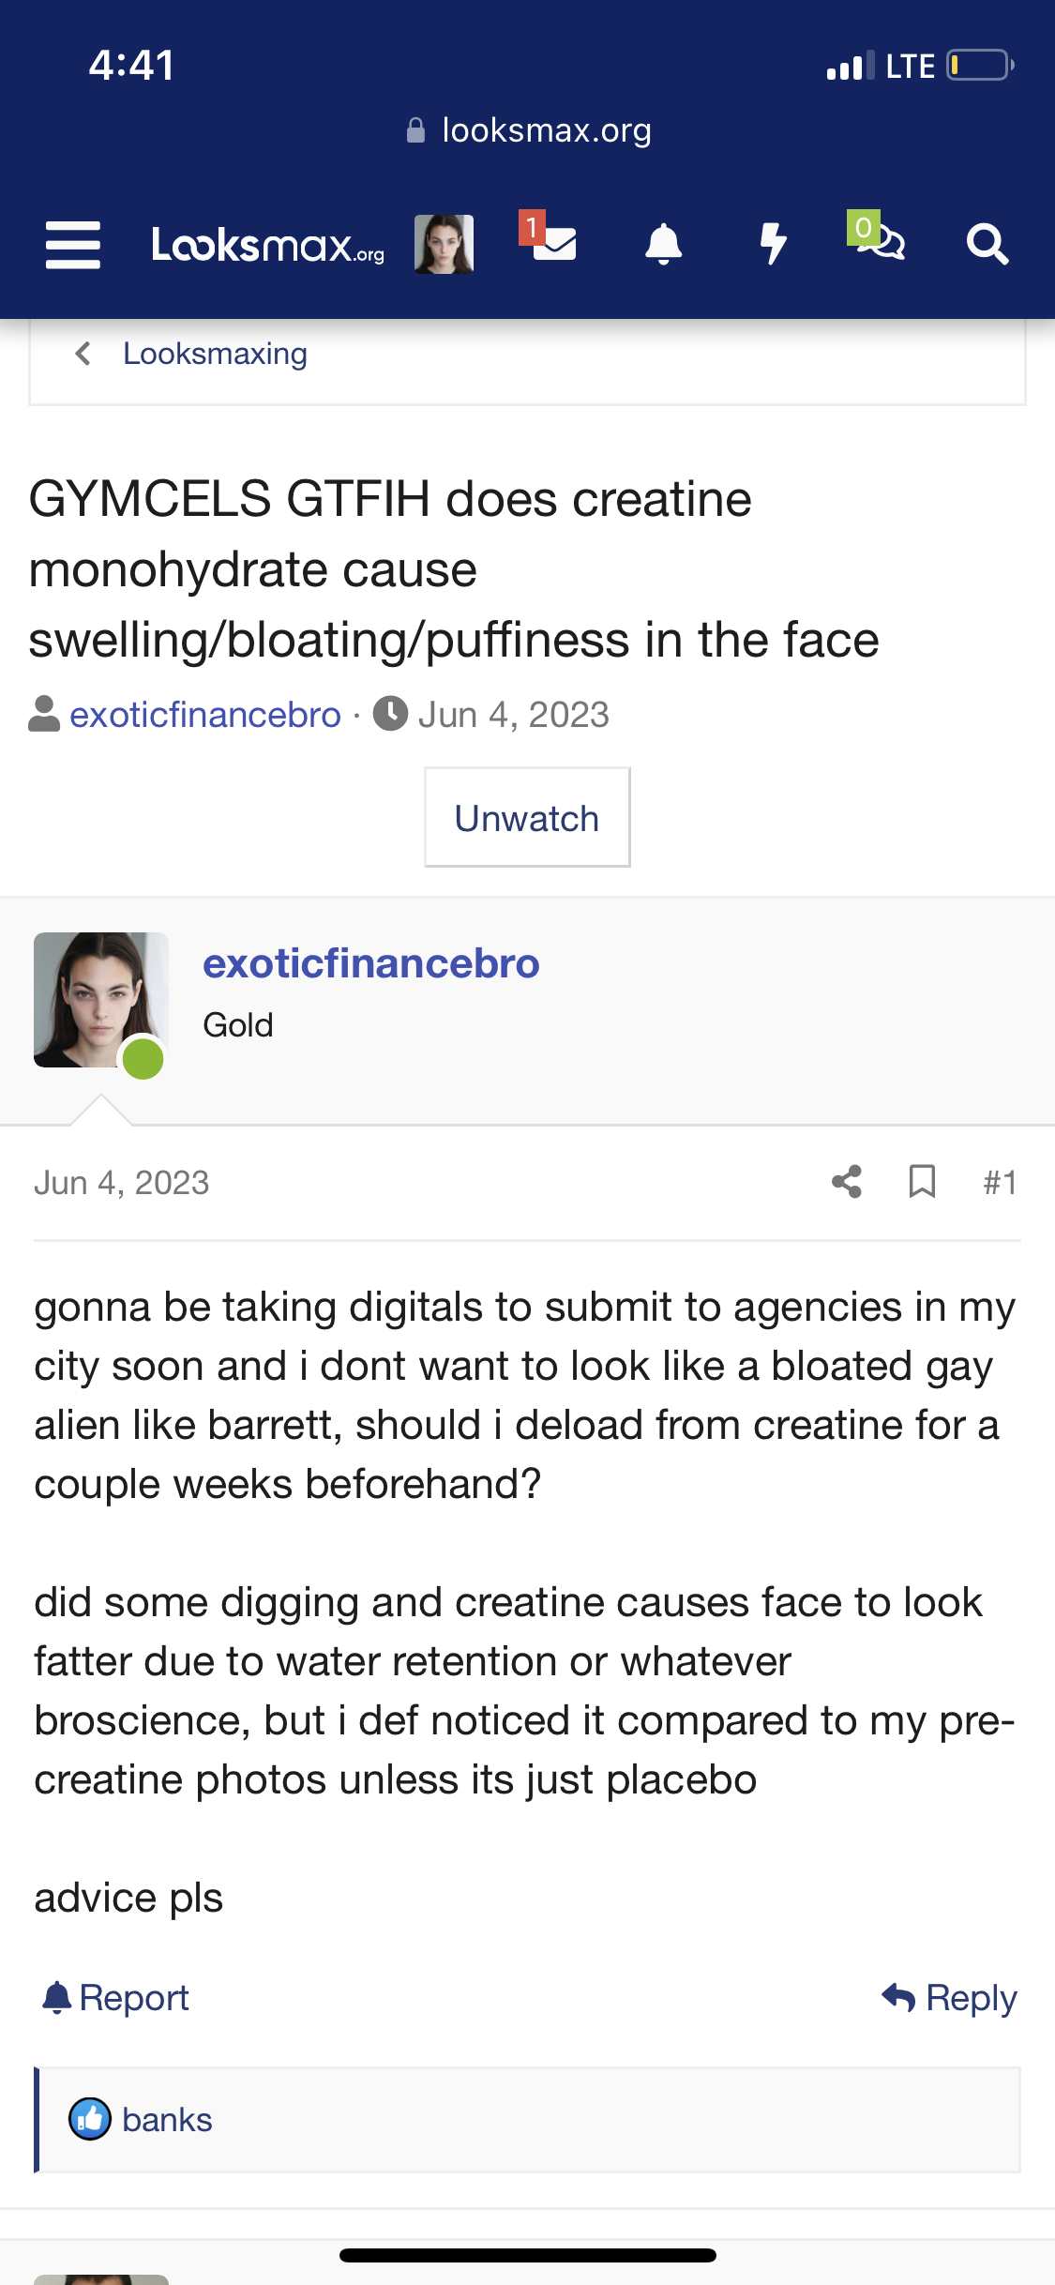Report the first post
1055x2285 pixels.
(x=116, y=1997)
